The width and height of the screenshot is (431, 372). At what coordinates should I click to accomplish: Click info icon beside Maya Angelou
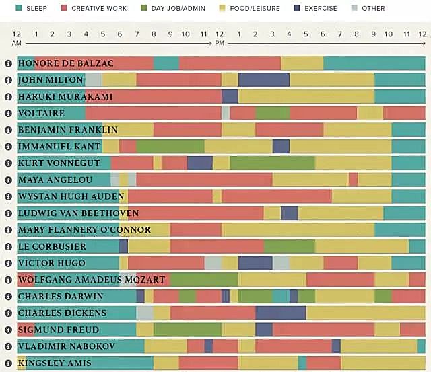point(8,180)
